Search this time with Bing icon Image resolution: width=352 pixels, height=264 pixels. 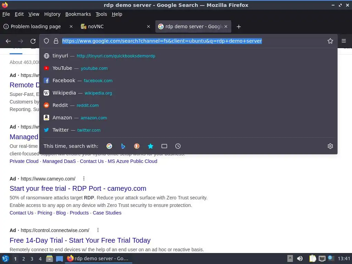[x=123, y=146]
